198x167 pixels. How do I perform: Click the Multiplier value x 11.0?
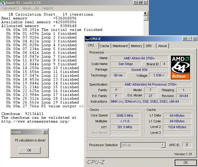125,121
